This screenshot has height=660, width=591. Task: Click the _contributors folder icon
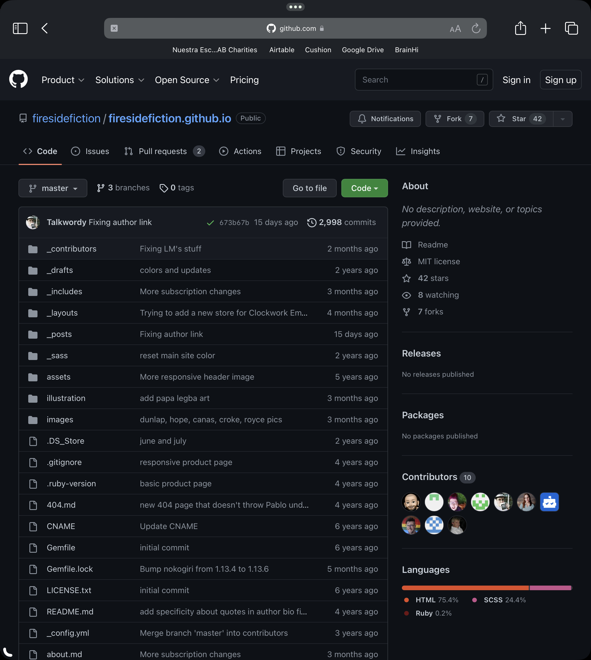(x=33, y=249)
